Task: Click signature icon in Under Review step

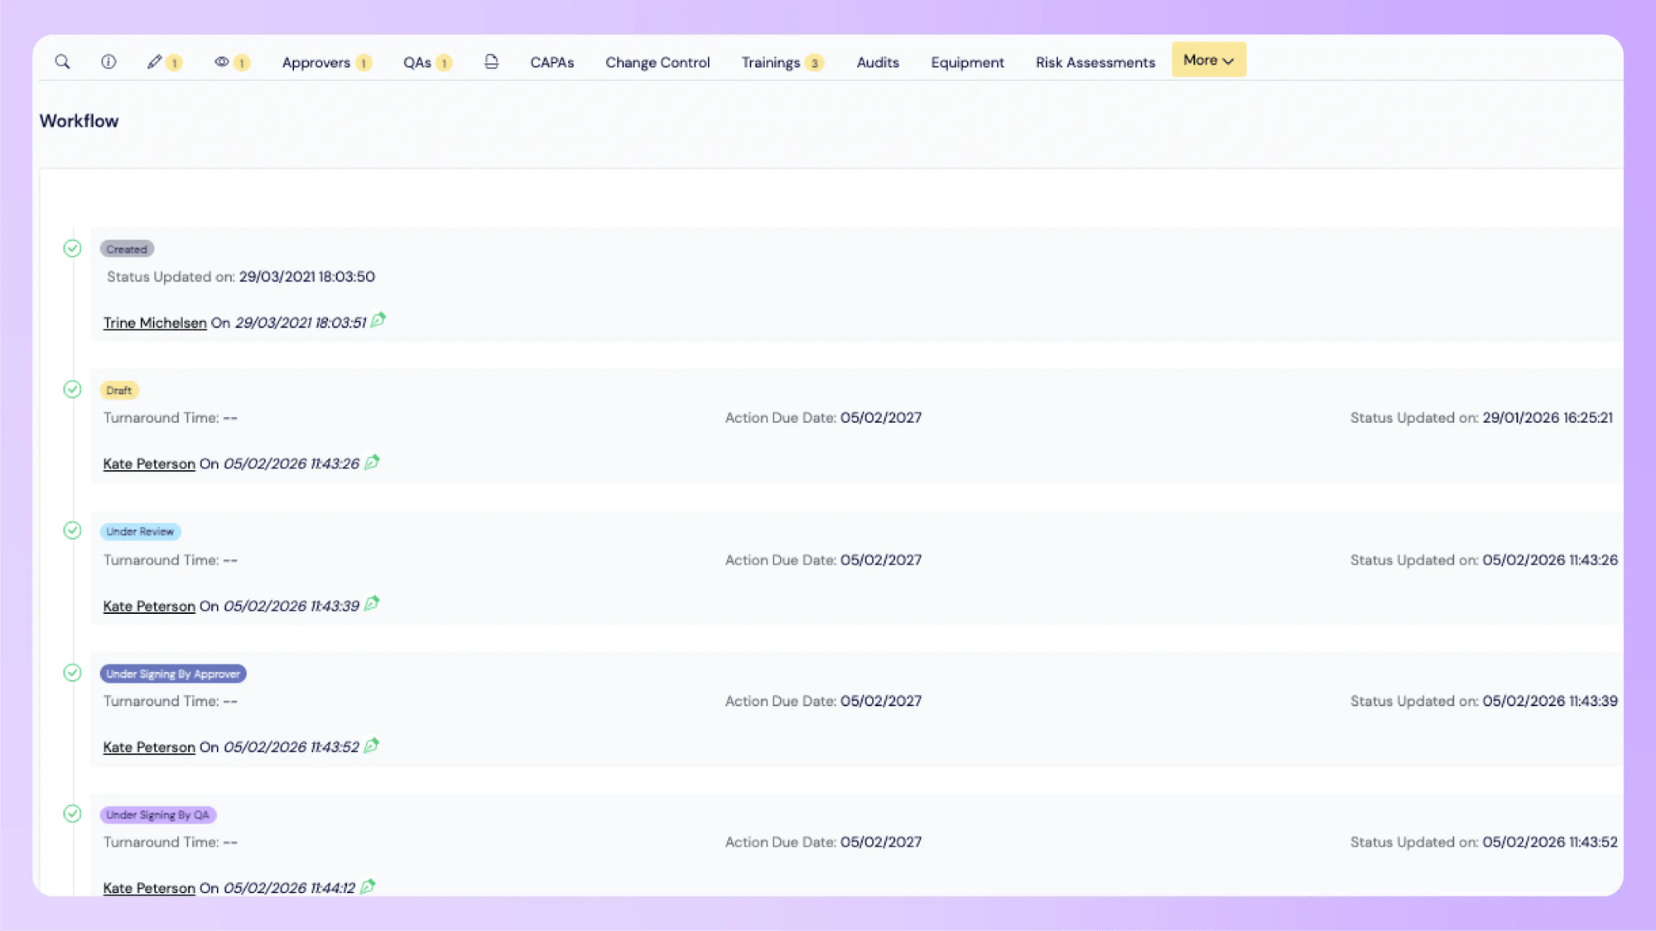Action: 372,604
